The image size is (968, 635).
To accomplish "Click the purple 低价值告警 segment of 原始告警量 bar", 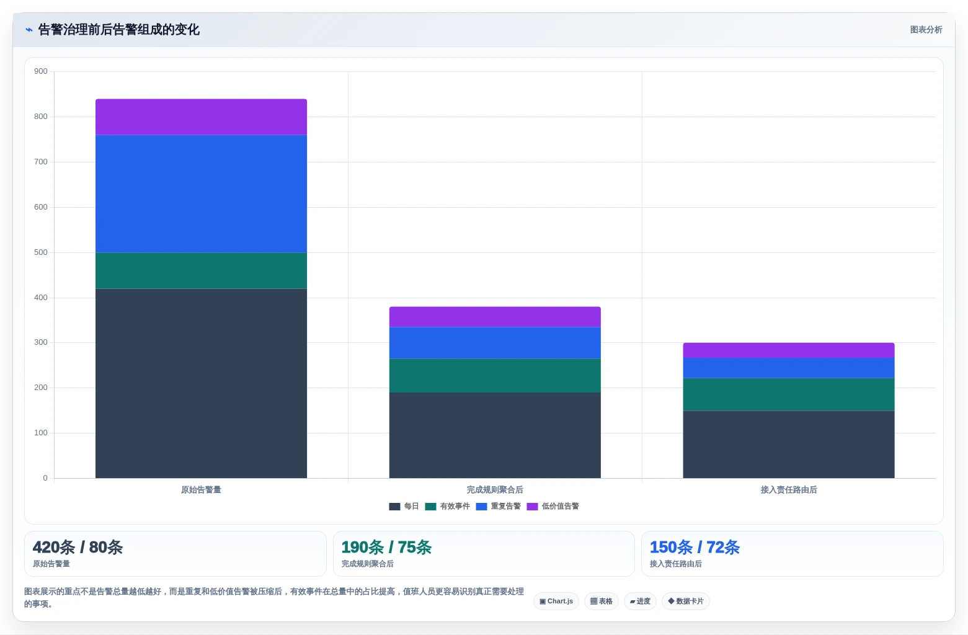I will (201, 117).
